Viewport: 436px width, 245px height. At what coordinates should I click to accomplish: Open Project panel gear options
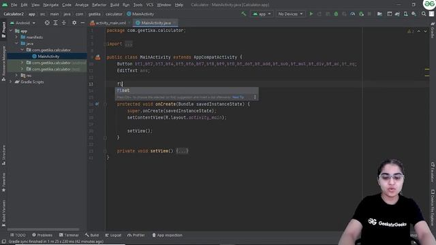click(74, 22)
